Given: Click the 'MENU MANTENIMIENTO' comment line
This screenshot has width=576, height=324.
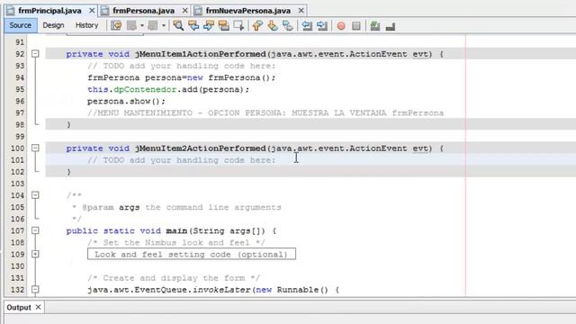Looking at the screenshot, I should [265, 112].
